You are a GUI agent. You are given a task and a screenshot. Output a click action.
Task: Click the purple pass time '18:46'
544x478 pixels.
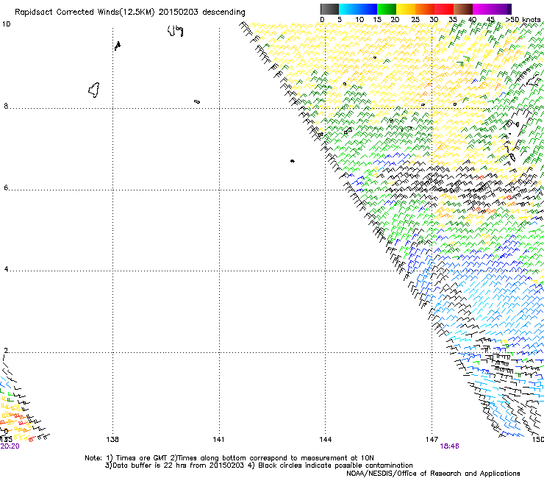point(449,446)
